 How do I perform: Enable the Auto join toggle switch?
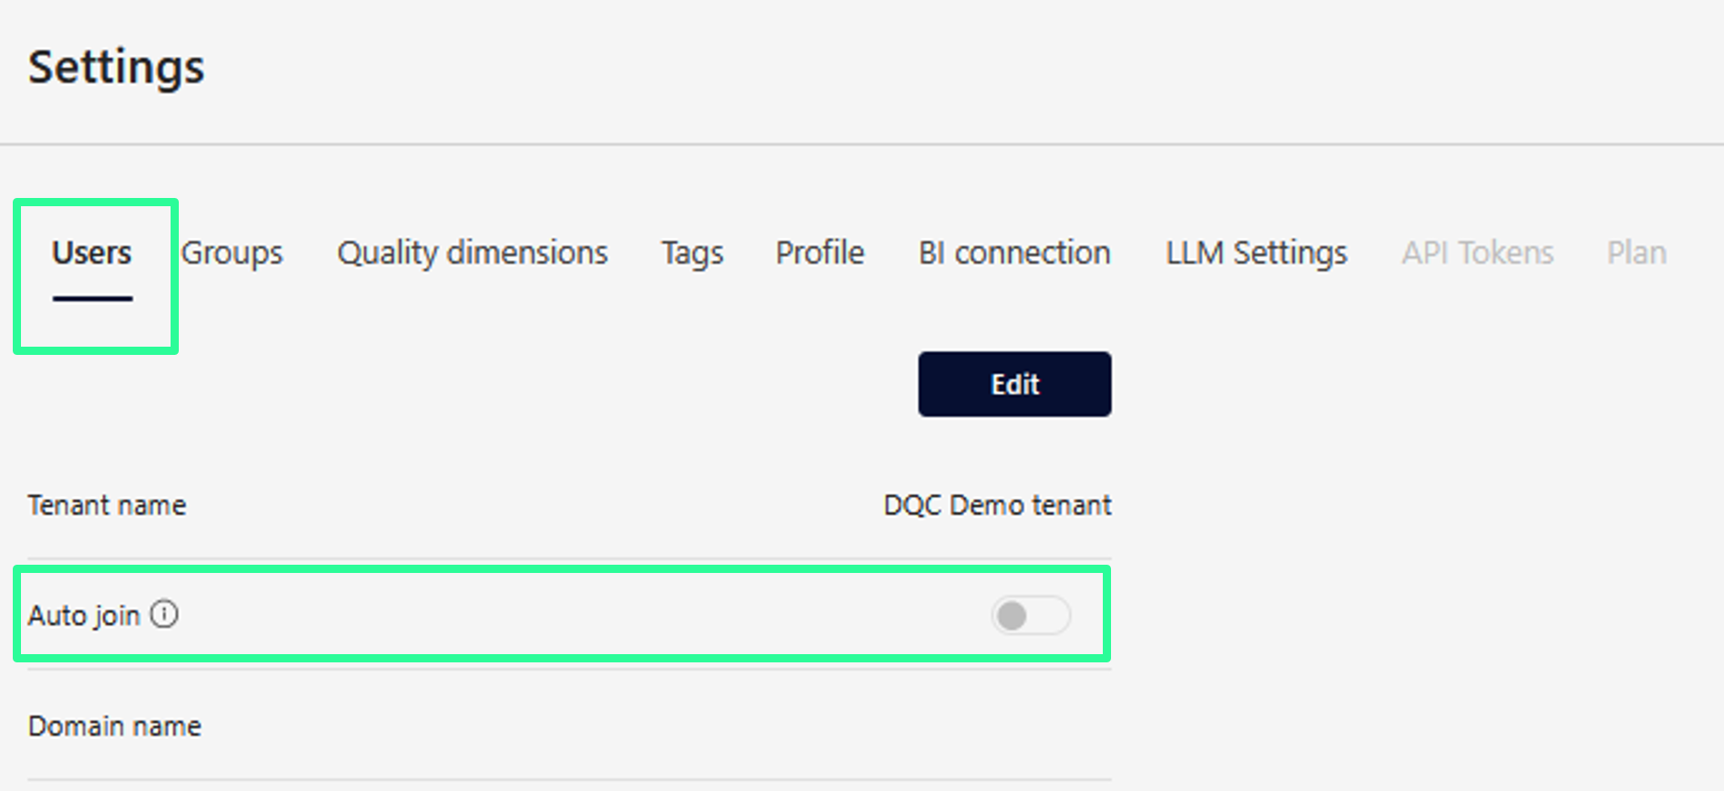tap(1030, 616)
